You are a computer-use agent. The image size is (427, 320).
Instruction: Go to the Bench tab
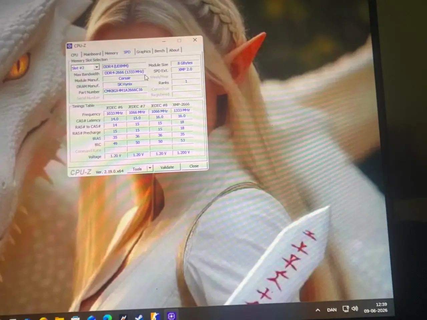[x=159, y=51]
